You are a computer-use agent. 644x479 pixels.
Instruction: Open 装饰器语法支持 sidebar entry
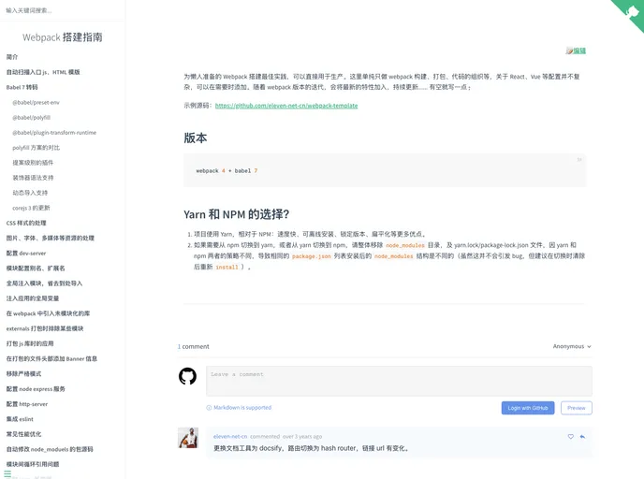pos(33,178)
